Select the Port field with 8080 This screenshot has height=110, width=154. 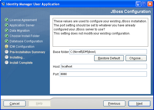[103, 74]
